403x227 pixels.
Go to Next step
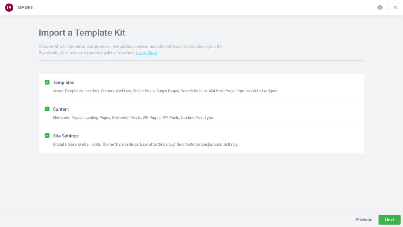(x=389, y=220)
